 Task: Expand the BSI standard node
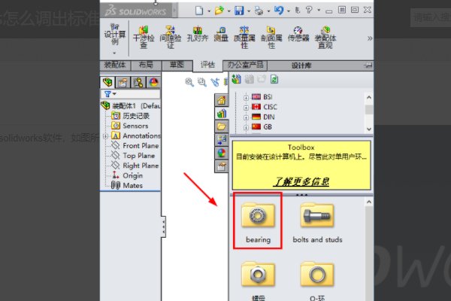[246, 98]
